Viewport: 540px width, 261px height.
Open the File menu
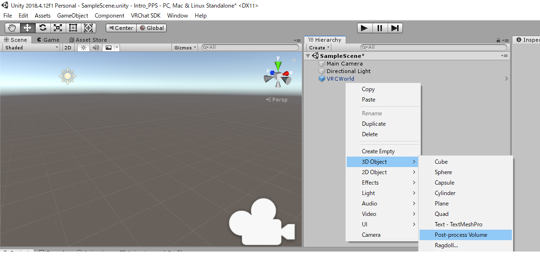pyautogui.click(x=8, y=16)
